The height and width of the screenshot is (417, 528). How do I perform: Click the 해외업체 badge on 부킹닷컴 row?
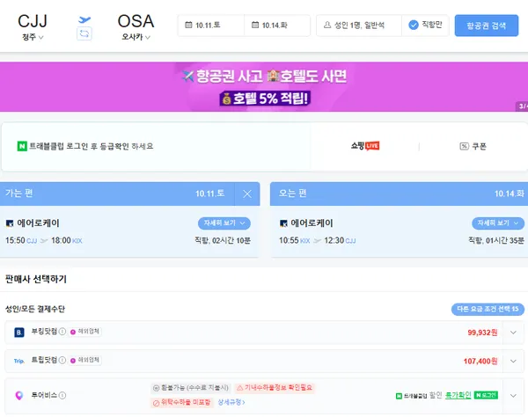click(x=84, y=332)
